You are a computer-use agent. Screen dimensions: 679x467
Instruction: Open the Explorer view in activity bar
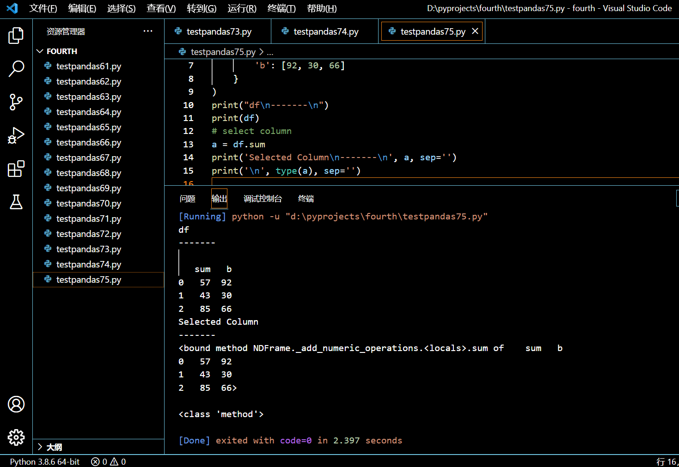click(16, 36)
